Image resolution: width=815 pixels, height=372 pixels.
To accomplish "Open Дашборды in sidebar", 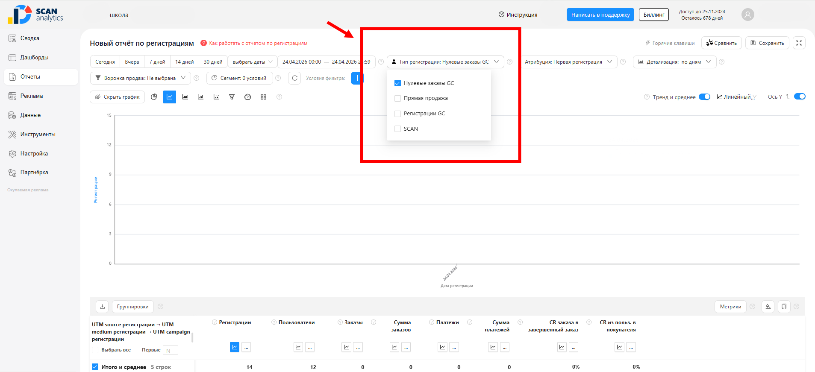I will click(41, 58).
